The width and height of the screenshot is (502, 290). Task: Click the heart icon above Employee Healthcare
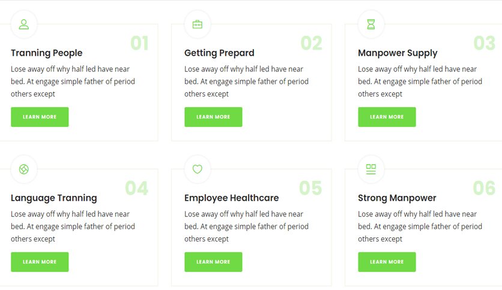[197, 169]
